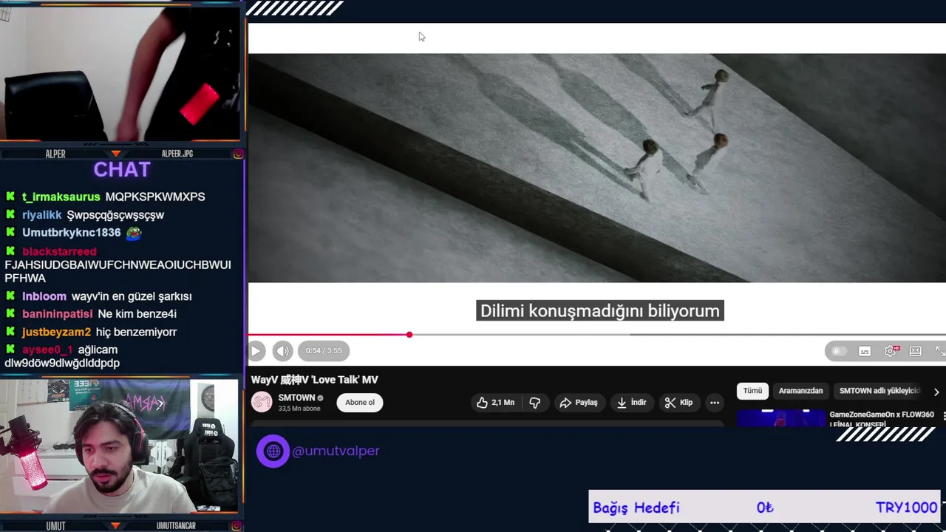
Task: Click the CHAT heading
Action: [122, 170]
